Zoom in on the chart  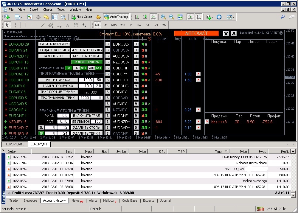[163, 17]
